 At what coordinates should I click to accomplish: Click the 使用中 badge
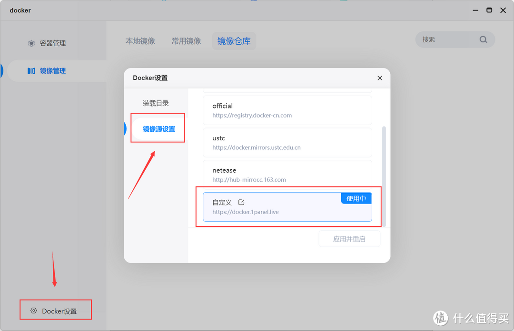356,198
